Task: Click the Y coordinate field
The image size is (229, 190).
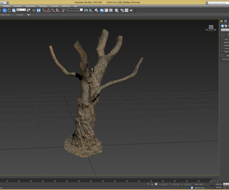Action: click(x=176, y=184)
